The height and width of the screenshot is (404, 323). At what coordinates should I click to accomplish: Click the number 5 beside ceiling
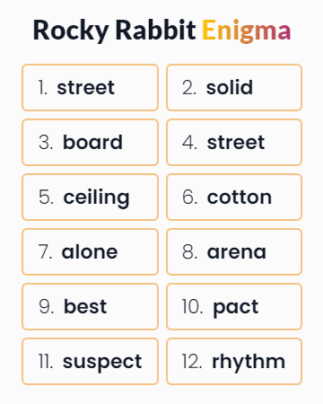(46, 198)
